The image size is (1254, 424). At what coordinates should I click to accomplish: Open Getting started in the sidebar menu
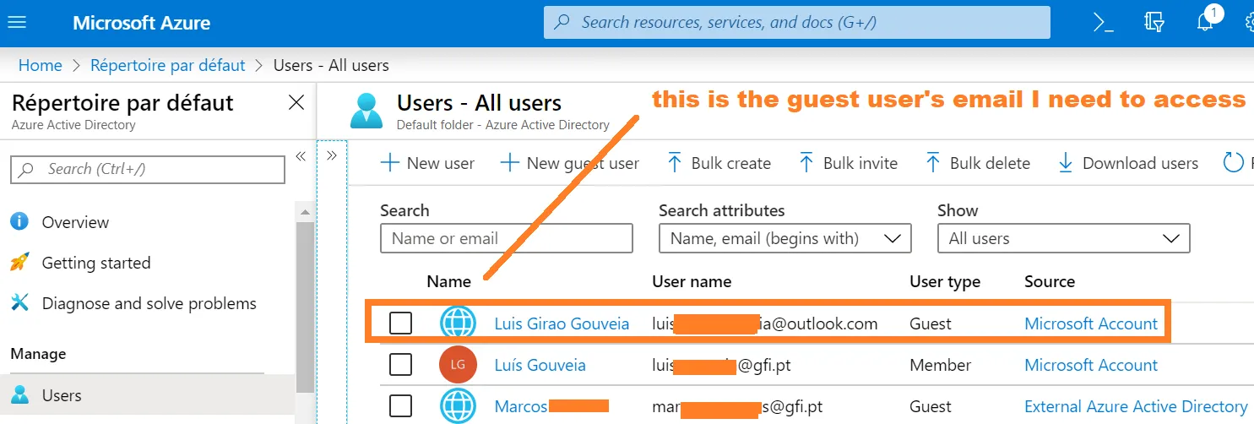tap(96, 263)
